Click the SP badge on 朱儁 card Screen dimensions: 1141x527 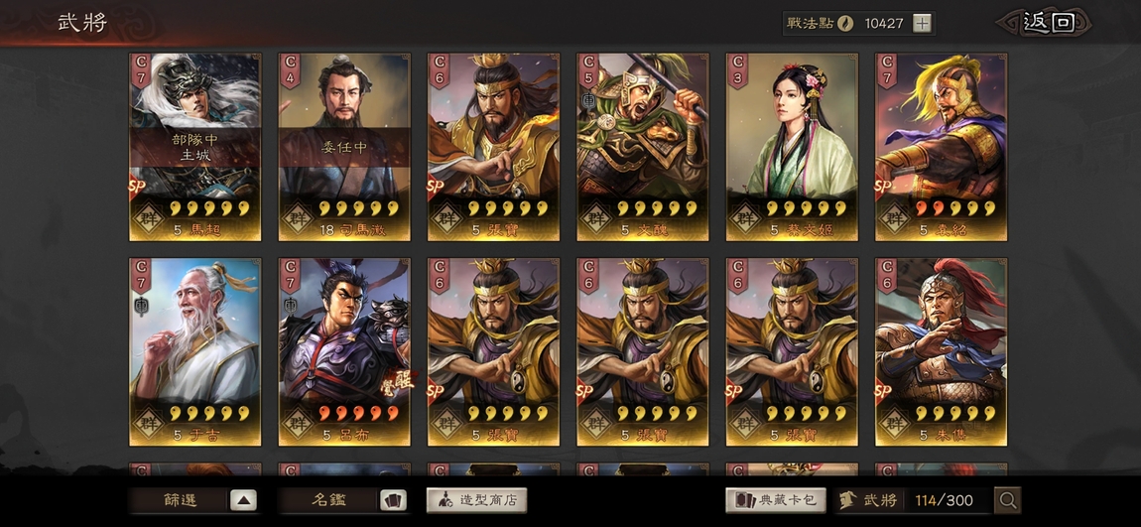coord(883,392)
